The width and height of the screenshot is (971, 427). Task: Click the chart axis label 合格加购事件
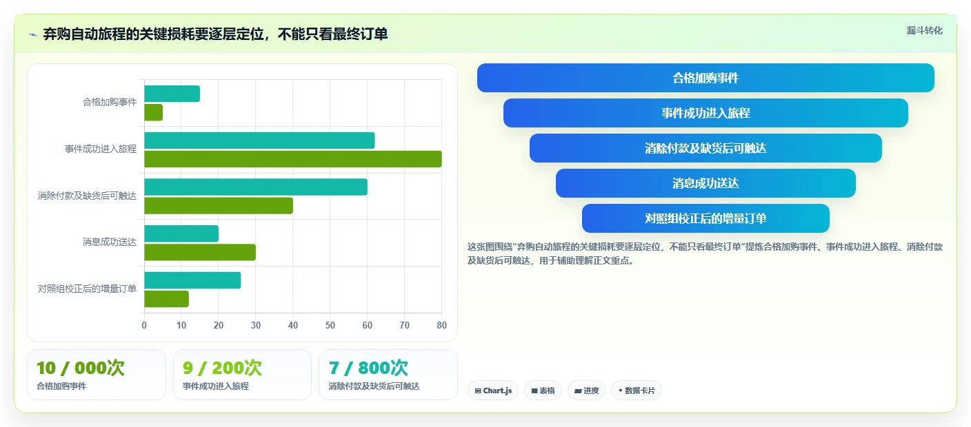point(110,103)
